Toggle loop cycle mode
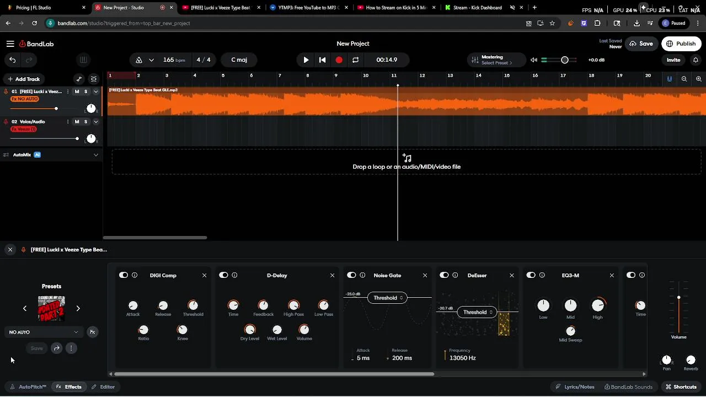 point(356,60)
